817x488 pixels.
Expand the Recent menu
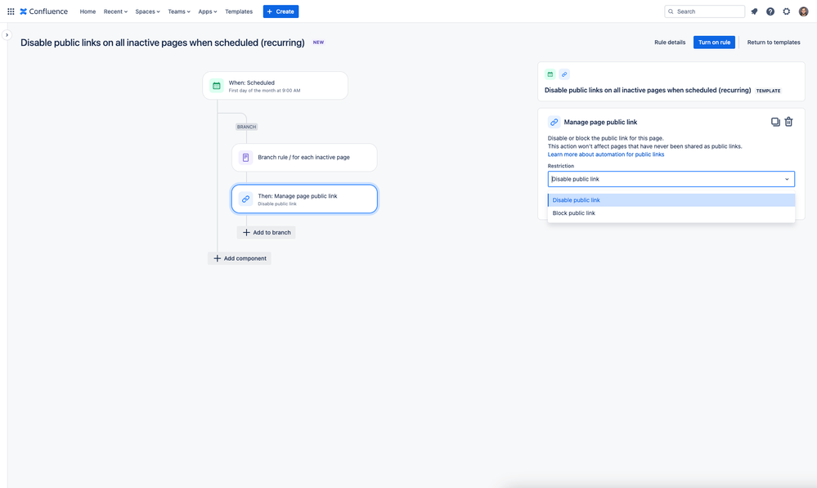tap(115, 11)
